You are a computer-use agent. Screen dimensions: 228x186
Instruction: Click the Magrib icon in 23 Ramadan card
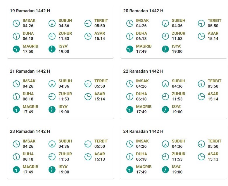pyautogui.click(x=16, y=169)
